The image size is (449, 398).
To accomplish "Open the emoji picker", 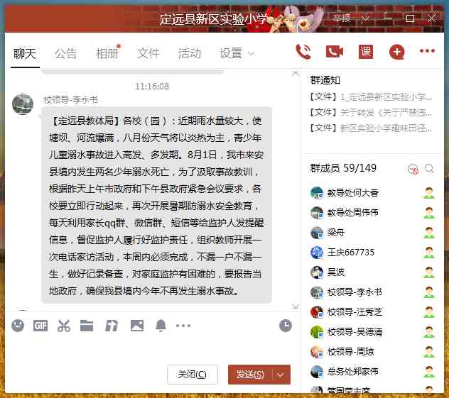I will point(18,326).
